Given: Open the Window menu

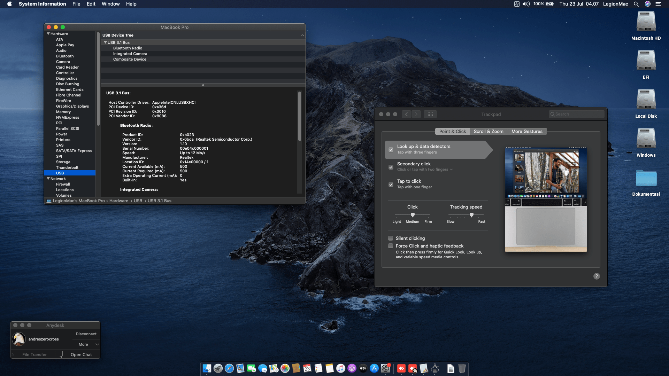Looking at the screenshot, I should (x=110, y=4).
